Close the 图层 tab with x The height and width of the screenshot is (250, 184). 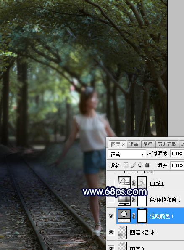tap(123, 145)
